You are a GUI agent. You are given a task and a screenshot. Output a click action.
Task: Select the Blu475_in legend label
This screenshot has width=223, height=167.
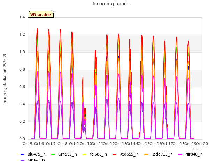click(x=37, y=154)
